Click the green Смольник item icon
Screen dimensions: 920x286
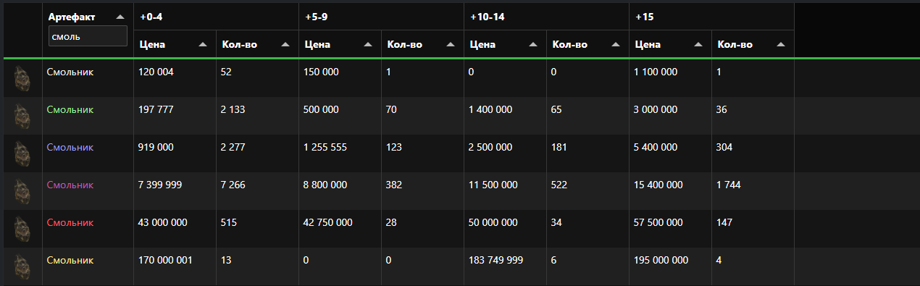pos(22,115)
